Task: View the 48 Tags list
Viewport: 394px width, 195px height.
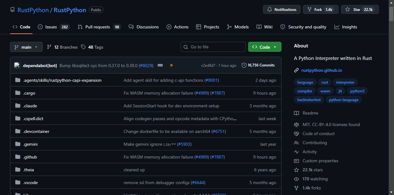Action: (x=92, y=47)
